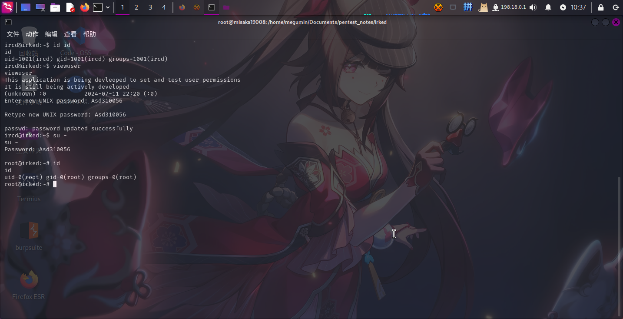Open the text editor launcher icon

pyautogui.click(x=70, y=7)
